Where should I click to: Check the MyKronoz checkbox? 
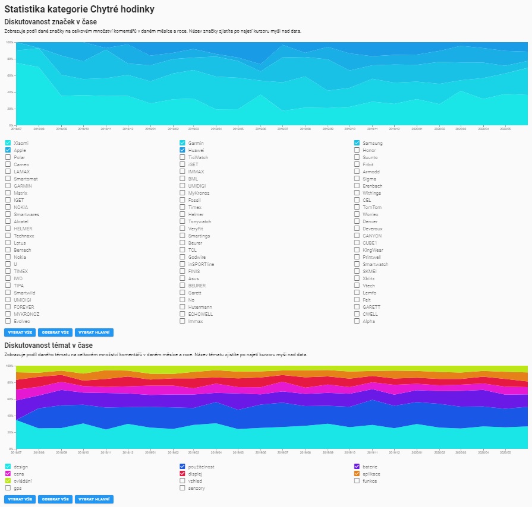pyautogui.click(x=182, y=193)
